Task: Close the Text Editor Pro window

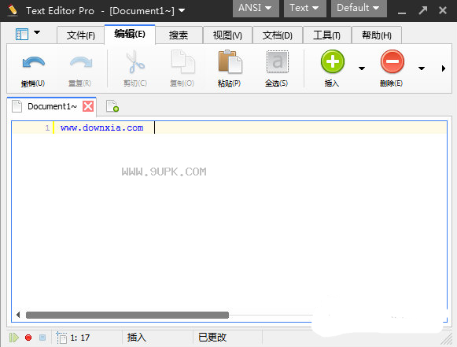Action: click(443, 10)
